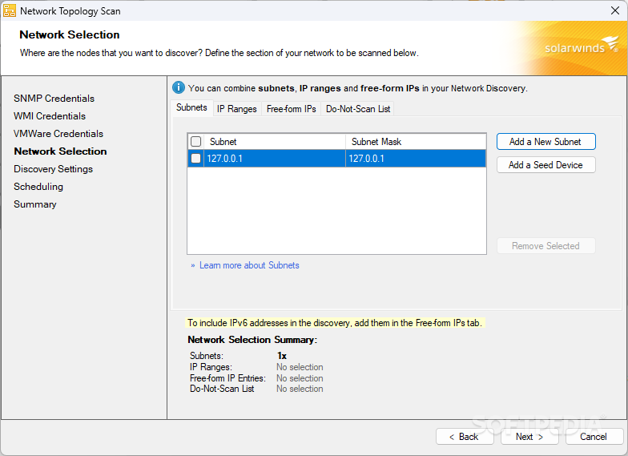Click the IPv6 addresses yellow hint text
628x456 pixels.
click(336, 322)
